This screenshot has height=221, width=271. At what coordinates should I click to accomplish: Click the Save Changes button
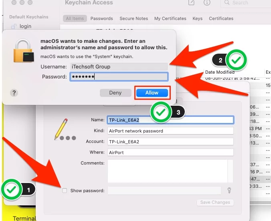(x=215, y=202)
